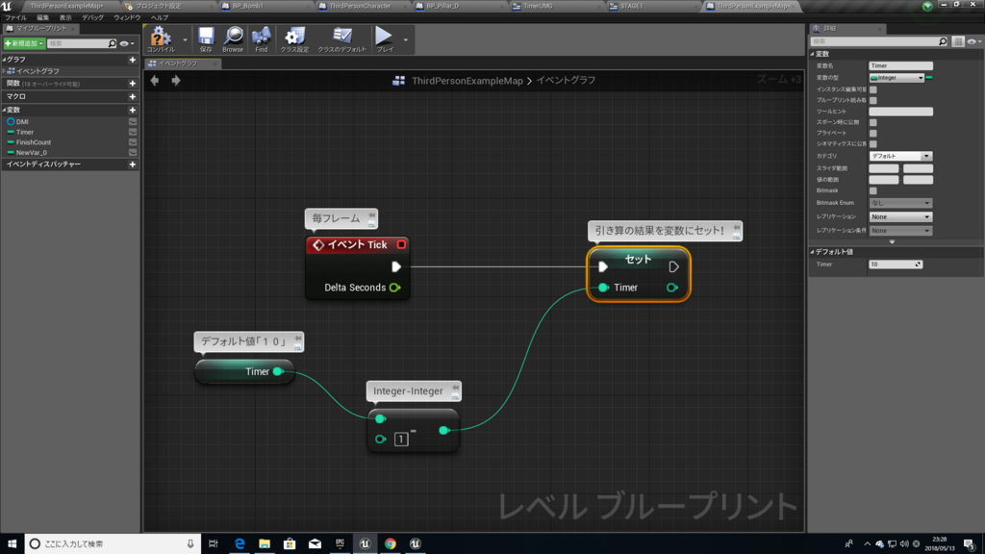Open compile options dropdown arrow
The width and height of the screenshot is (985, 554).
coord(185,40)
